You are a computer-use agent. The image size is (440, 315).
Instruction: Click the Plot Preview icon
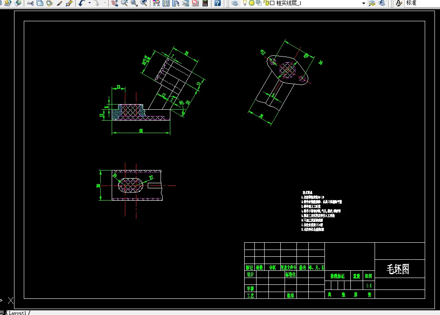coord(8,3)
